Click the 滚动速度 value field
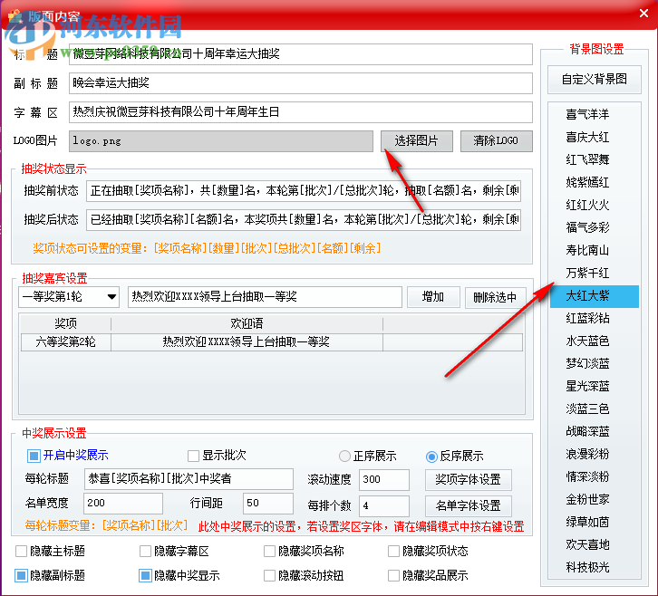This screenshot has height=596, width=658. tap(384, 479)
